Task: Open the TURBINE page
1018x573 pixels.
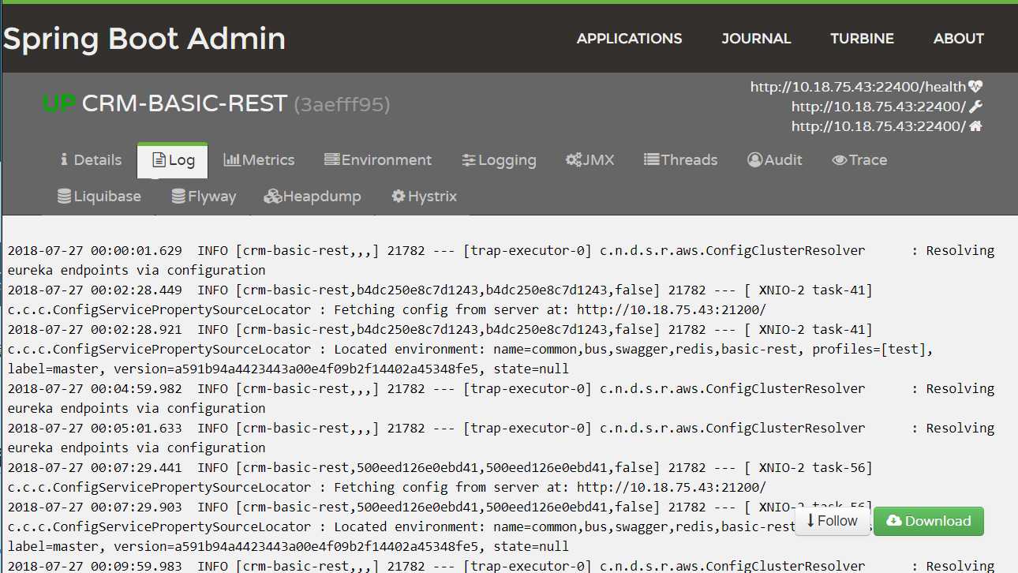Action: coord(862,39)
